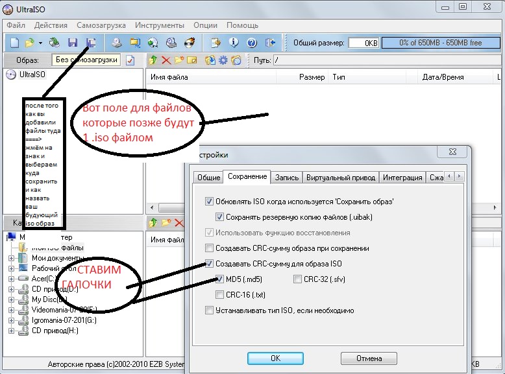Enable Создавать CRC-сумму образа при сохранении

coord(209,248)
